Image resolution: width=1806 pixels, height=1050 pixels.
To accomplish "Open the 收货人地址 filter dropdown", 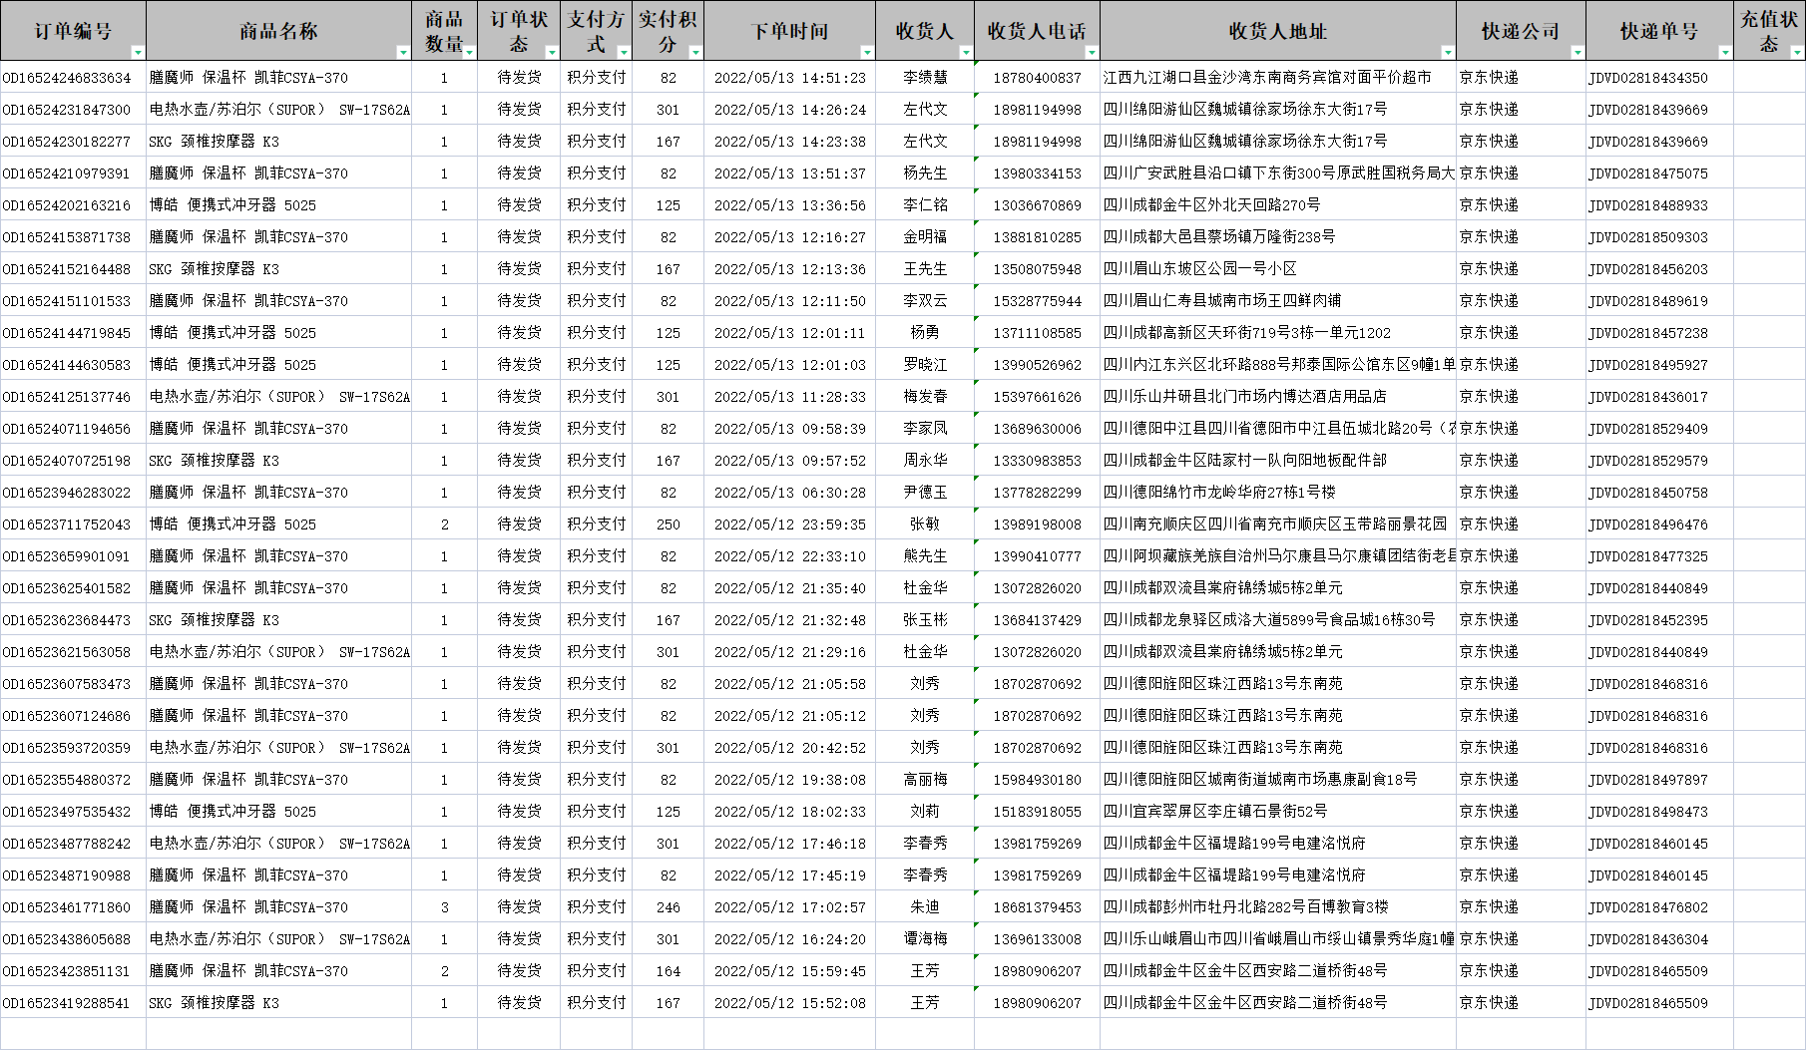I will click(x=1448, y=52).
